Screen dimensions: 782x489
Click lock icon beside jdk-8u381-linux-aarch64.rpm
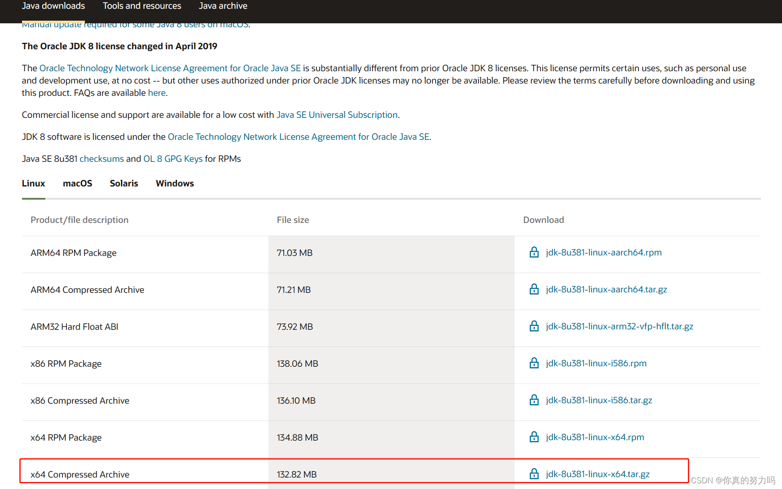(534, 252)
